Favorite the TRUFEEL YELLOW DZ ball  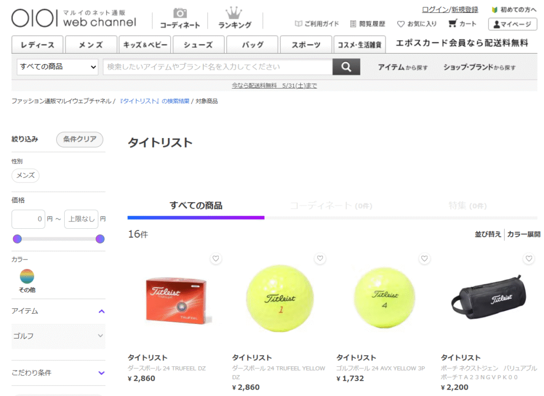click(320, 259)
